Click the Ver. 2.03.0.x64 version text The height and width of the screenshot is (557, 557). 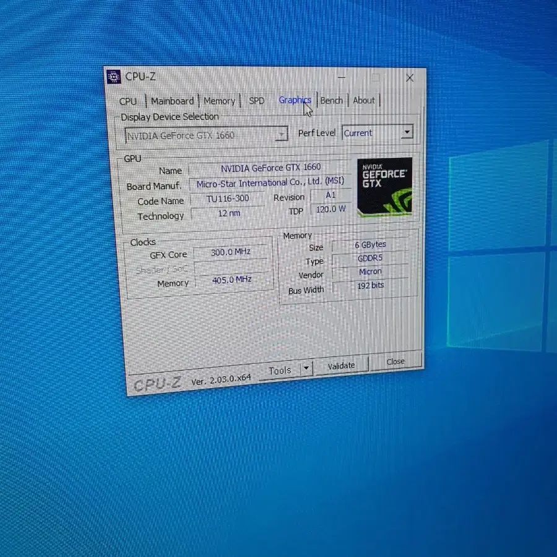222,380
